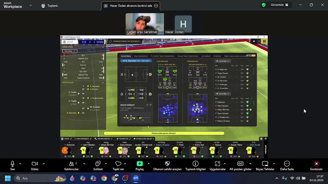This screenshot has height=184, width=328.
Task: Open Ev Sahibi Takım İstatistikleri tab
Action: pyautogui.click(x=163, y=56)
